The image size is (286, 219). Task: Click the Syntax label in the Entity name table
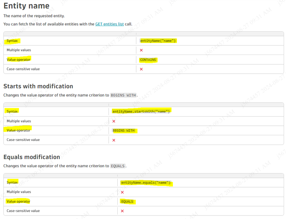pyautogui.click(x=12, y=41)
